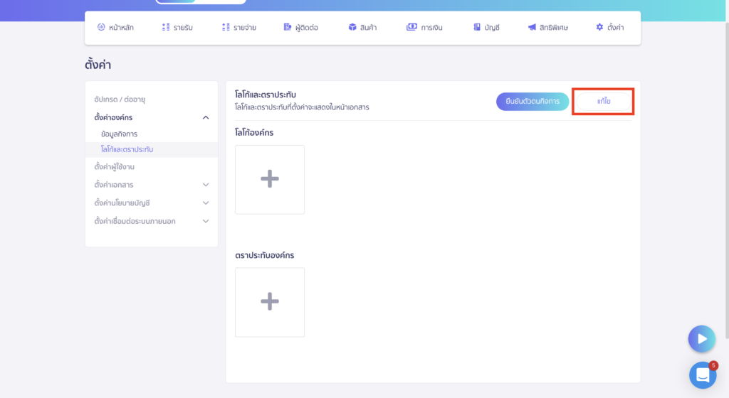Click the plus box under โลโก้องค์กร
The height and width of the screenshot is (398, 729).
pyautogui.click(x=270, y=179)
